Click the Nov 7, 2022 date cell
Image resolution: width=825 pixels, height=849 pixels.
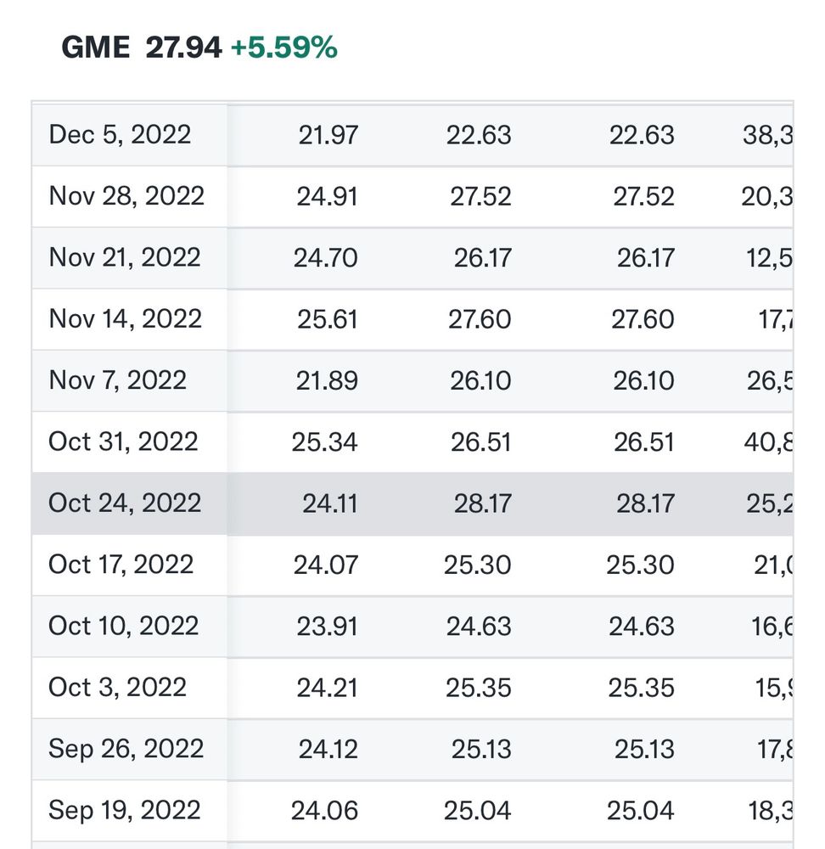pyautogui.click(x=118, y=380)
